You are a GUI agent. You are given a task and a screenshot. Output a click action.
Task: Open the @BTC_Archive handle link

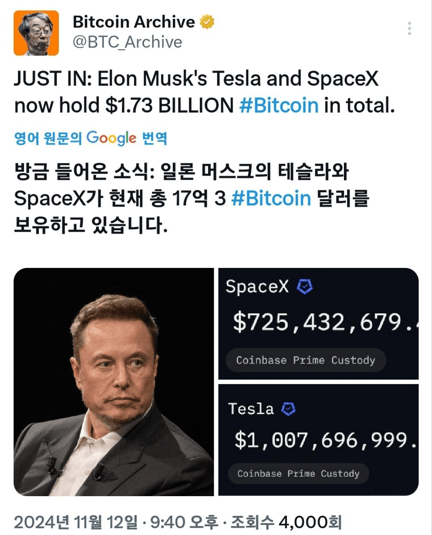coord(128,42)
